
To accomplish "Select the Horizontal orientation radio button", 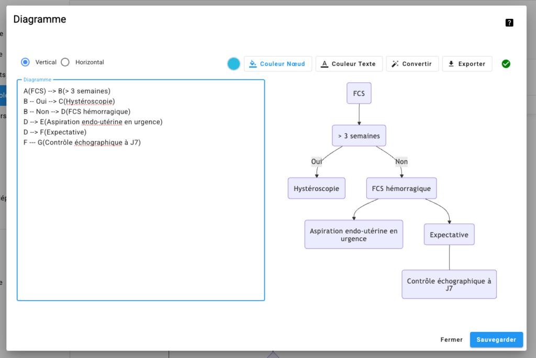I will click(65, 62).
